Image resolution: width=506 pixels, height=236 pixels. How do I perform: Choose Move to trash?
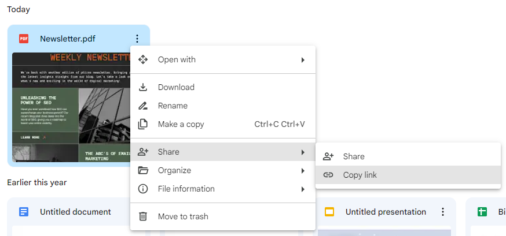(x=223, y=216)
